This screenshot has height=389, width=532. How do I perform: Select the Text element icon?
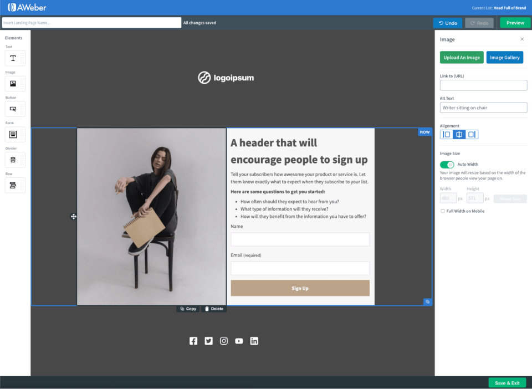(15, 58)
